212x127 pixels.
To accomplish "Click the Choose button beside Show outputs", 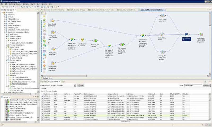I will pyautogui.click(x=206, y=86).
